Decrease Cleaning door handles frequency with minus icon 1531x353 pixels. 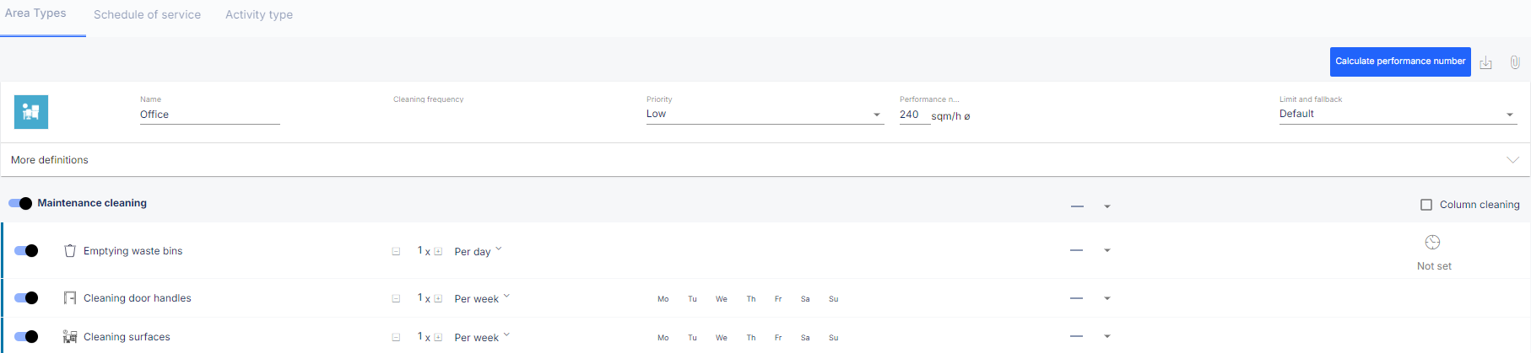point(396,298)
